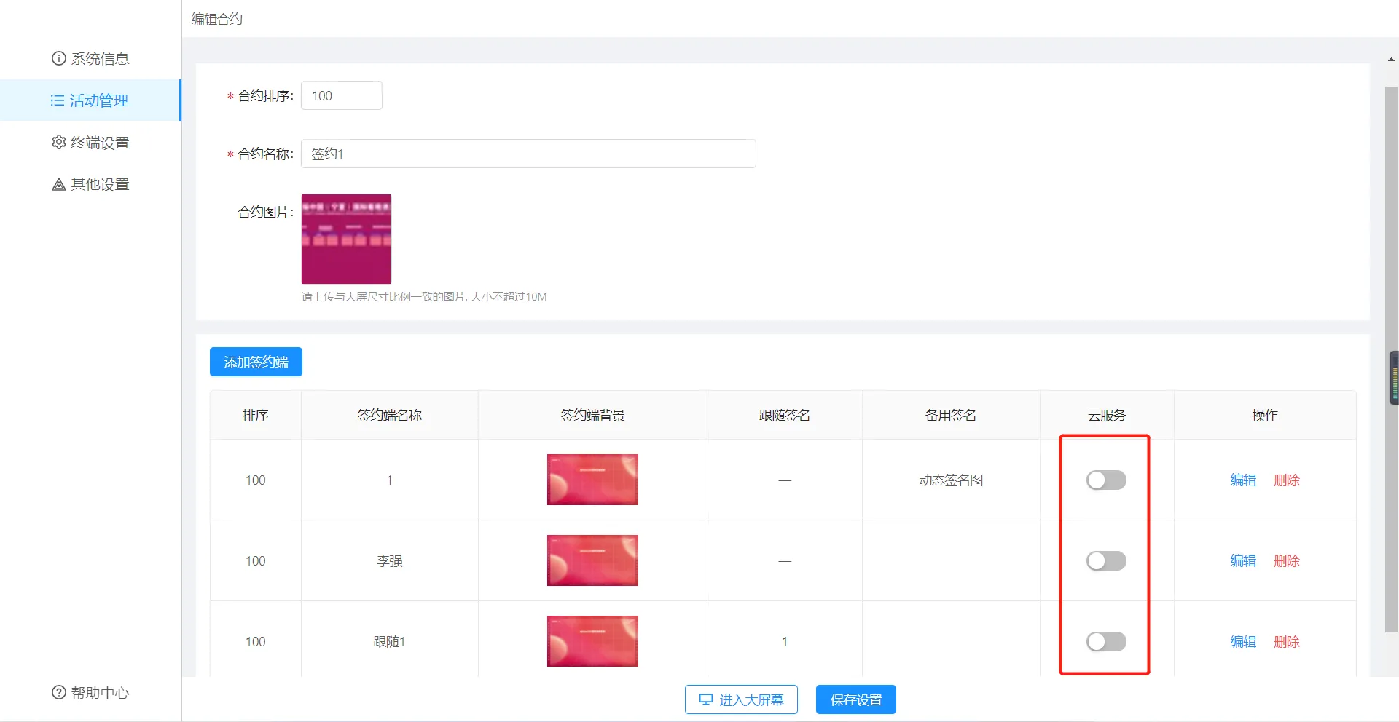
Task: Toggle cloud service for signing terminal 1
Action: point(1105,480)
